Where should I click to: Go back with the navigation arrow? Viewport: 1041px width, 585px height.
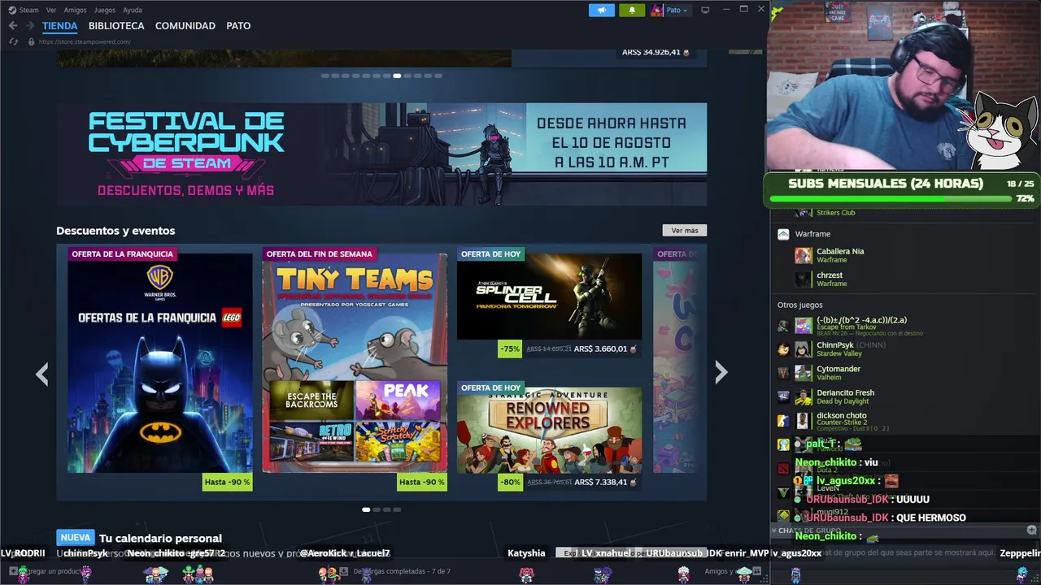[13, 26]
